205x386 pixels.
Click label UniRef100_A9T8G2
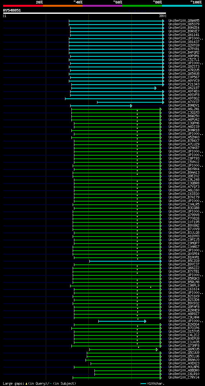coord(184,98)
